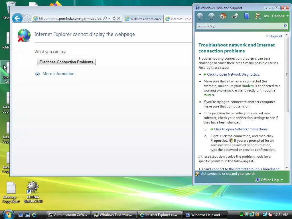Click Ask someone or expand your search
The image size is (292, 219).
(228, 174)
